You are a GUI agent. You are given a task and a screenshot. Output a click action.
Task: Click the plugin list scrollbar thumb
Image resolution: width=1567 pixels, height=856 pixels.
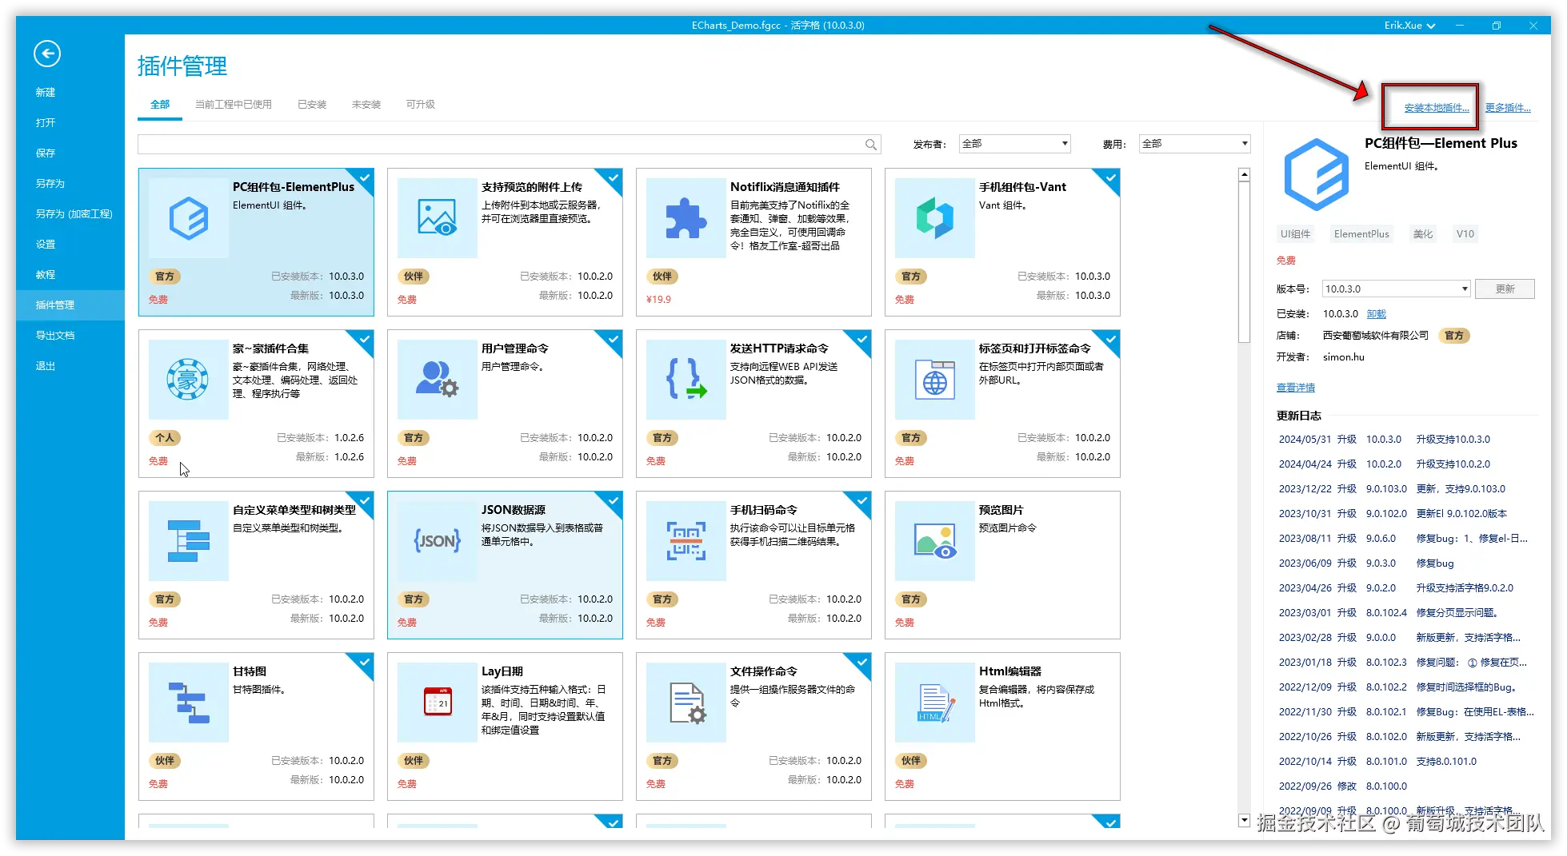1244,262
